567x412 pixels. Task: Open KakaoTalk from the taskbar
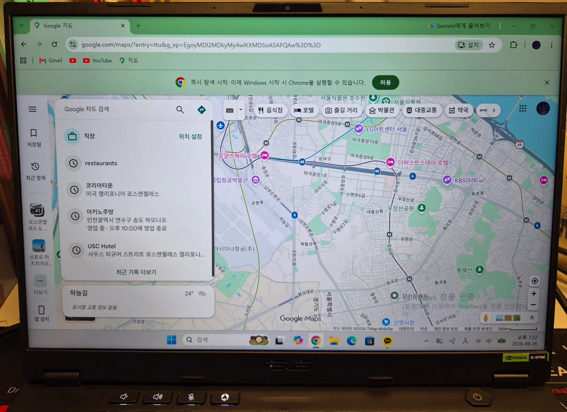click(388, 341)
